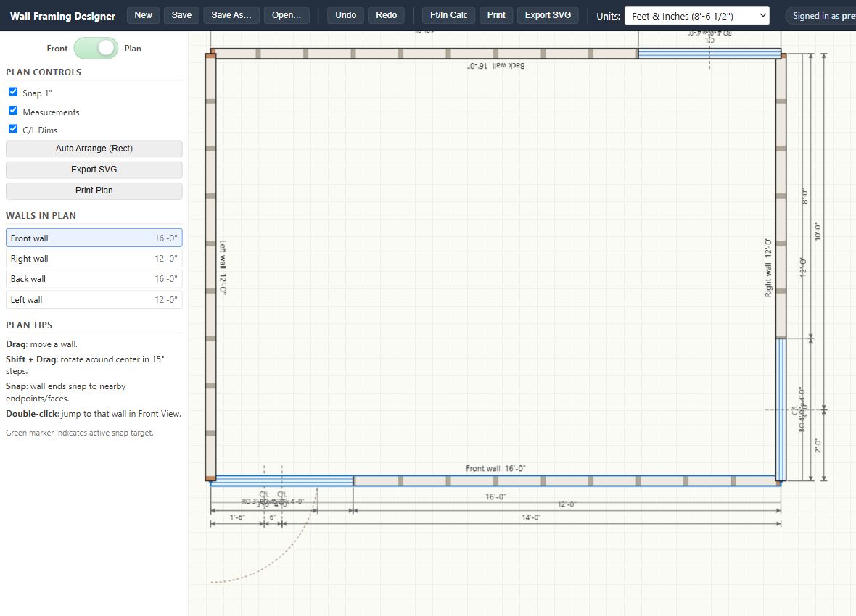Toggle the Front/Plan view switch
This screenshot has width=856, height=616.
pyautogui.click(x=96, y=48)
